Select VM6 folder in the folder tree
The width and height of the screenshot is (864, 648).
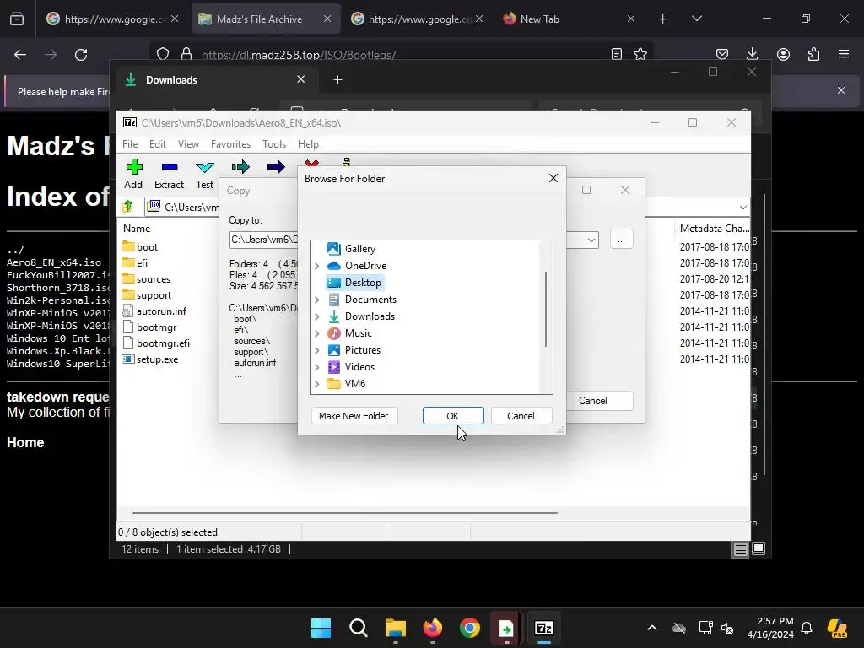(355, 384)
